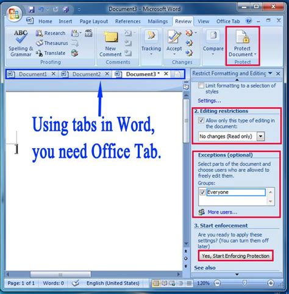This screenshot has width=289, height=294.
Task: Open the Insert ribbon tab
Action: pos(65,21)
